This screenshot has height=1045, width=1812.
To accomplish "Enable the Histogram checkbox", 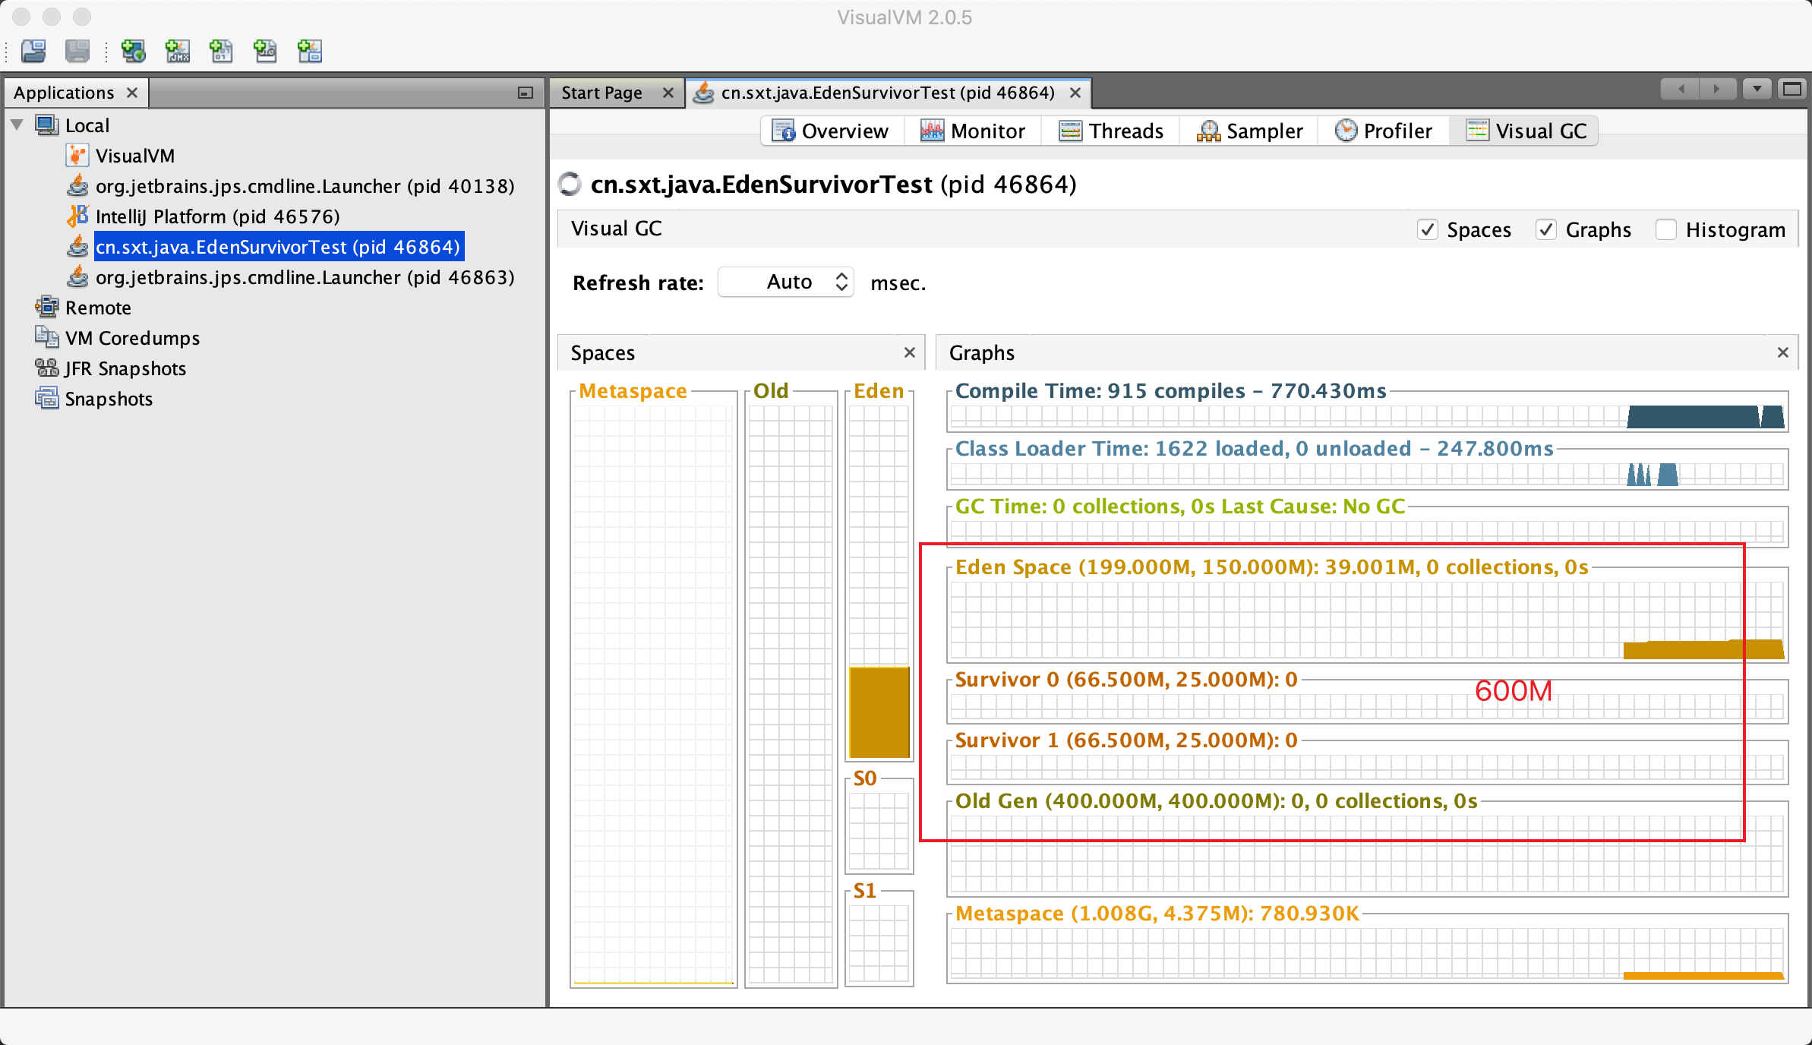I will pyautogui.click(x=1666, y=229).
